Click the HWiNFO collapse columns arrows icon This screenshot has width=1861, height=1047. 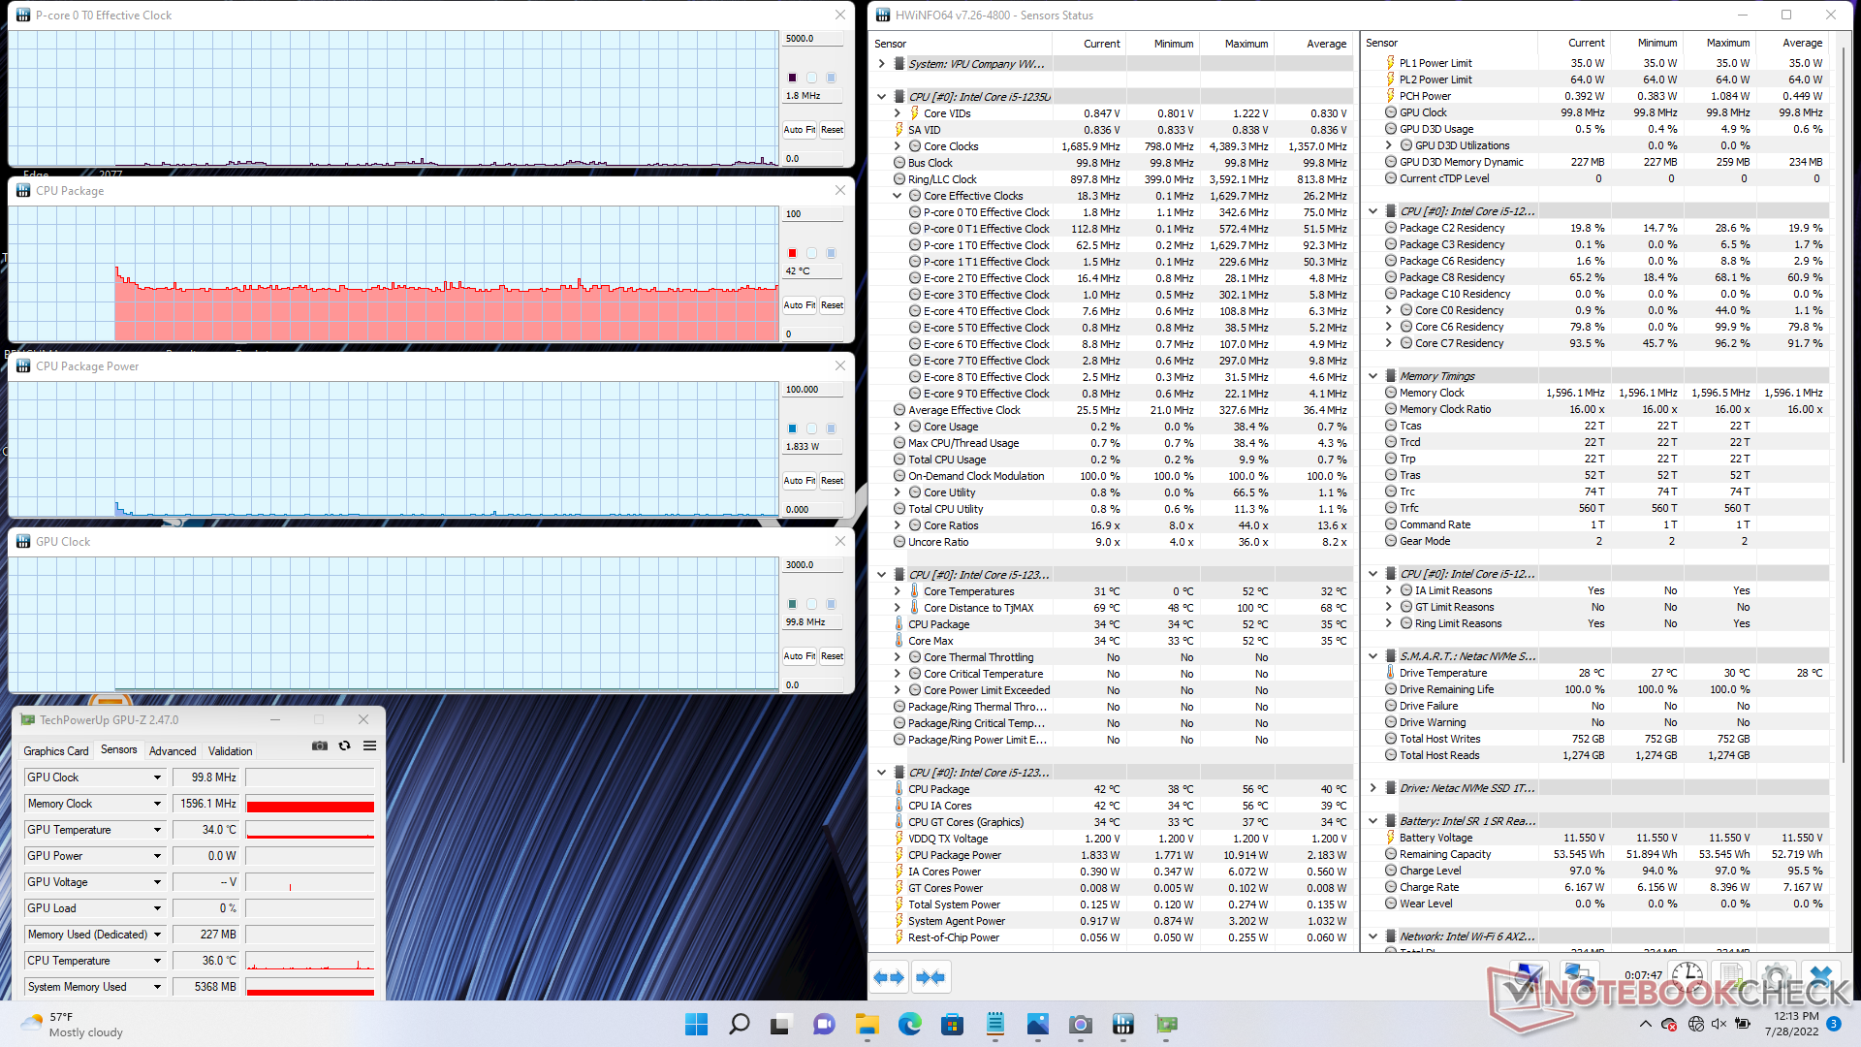pos(930,977)
